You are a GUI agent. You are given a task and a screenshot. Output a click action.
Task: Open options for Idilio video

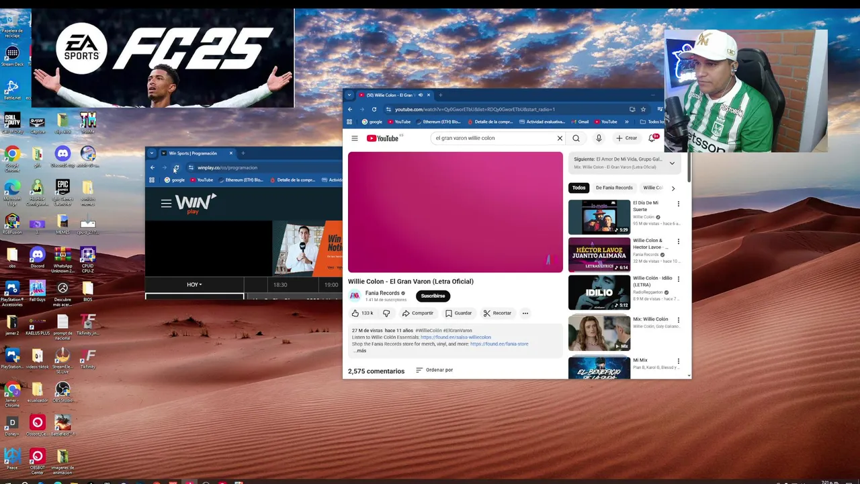click(678, 279)
